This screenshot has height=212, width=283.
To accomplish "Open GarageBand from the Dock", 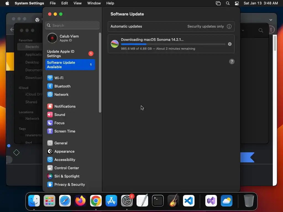I will [173, 201].
